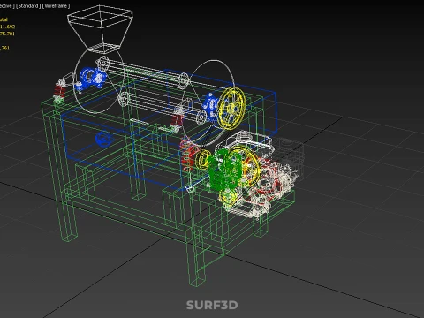424x318 pixels.
Task: Select the small yellow pulley beside the green engine
Action: click(204, 160)
